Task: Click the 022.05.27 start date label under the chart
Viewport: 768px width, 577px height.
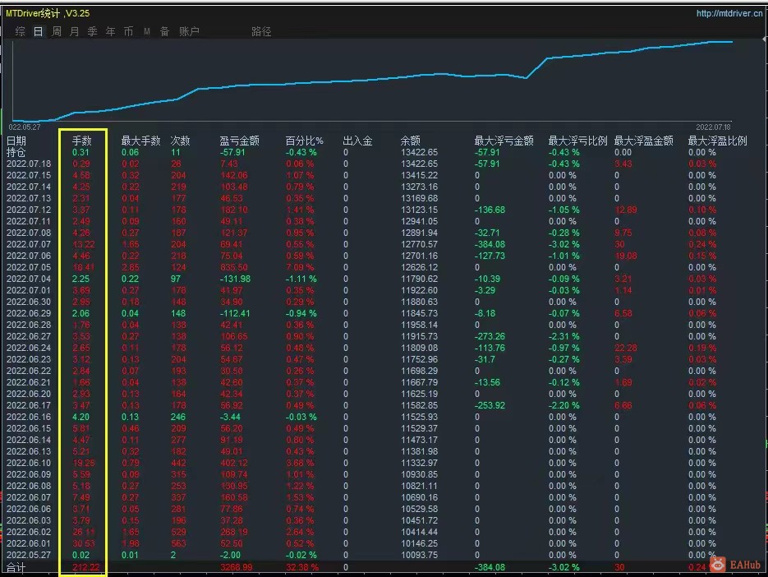Action: (x=25, y=127)
